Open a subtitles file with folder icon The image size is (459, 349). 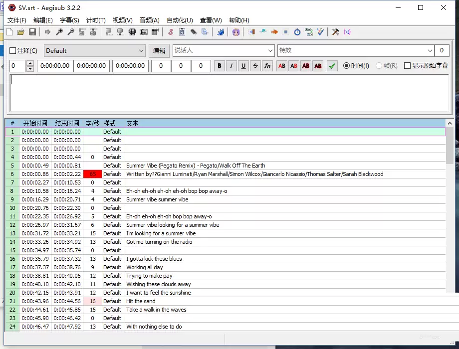coord(21,32)
